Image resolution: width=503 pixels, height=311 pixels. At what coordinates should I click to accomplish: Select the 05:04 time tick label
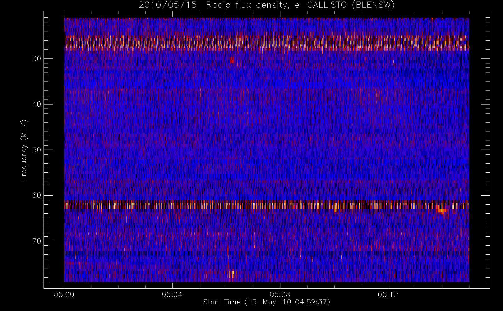coord(172,295)
